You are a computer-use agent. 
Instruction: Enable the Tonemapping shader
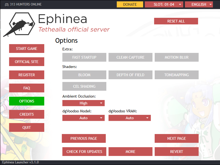pyautogui.click(x=177, y=75)
